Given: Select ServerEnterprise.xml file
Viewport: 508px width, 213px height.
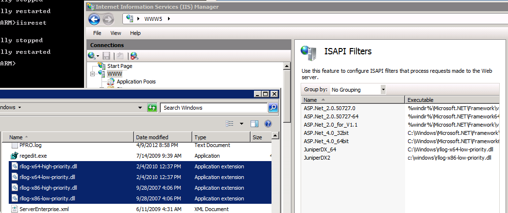Looking at the screenshot, I should (44, 209).
